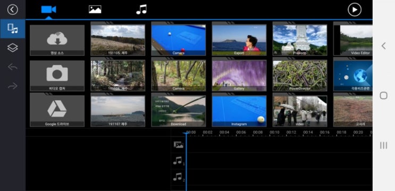The image size is (395, 191).
Task: Open the Export folder thumbnail
Action: 239,40
